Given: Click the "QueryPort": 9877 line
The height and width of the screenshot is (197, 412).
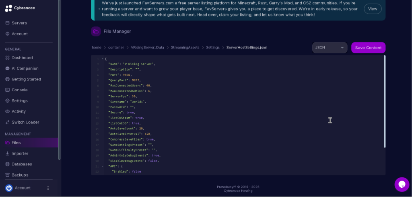Looking at the screenshot, I should point(125,80).
